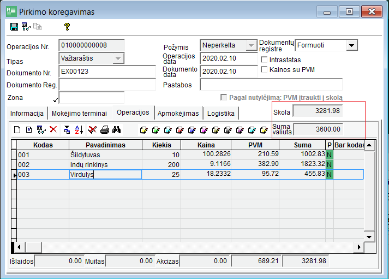This screenshot has height=279, width=389.
Task: Toggle the Kainos su PVM checkbox
Action: [x=264, y=69]
